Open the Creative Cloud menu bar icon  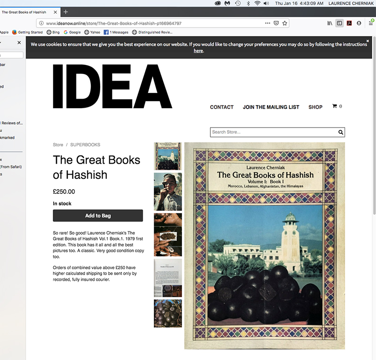[x=217, y=3]
